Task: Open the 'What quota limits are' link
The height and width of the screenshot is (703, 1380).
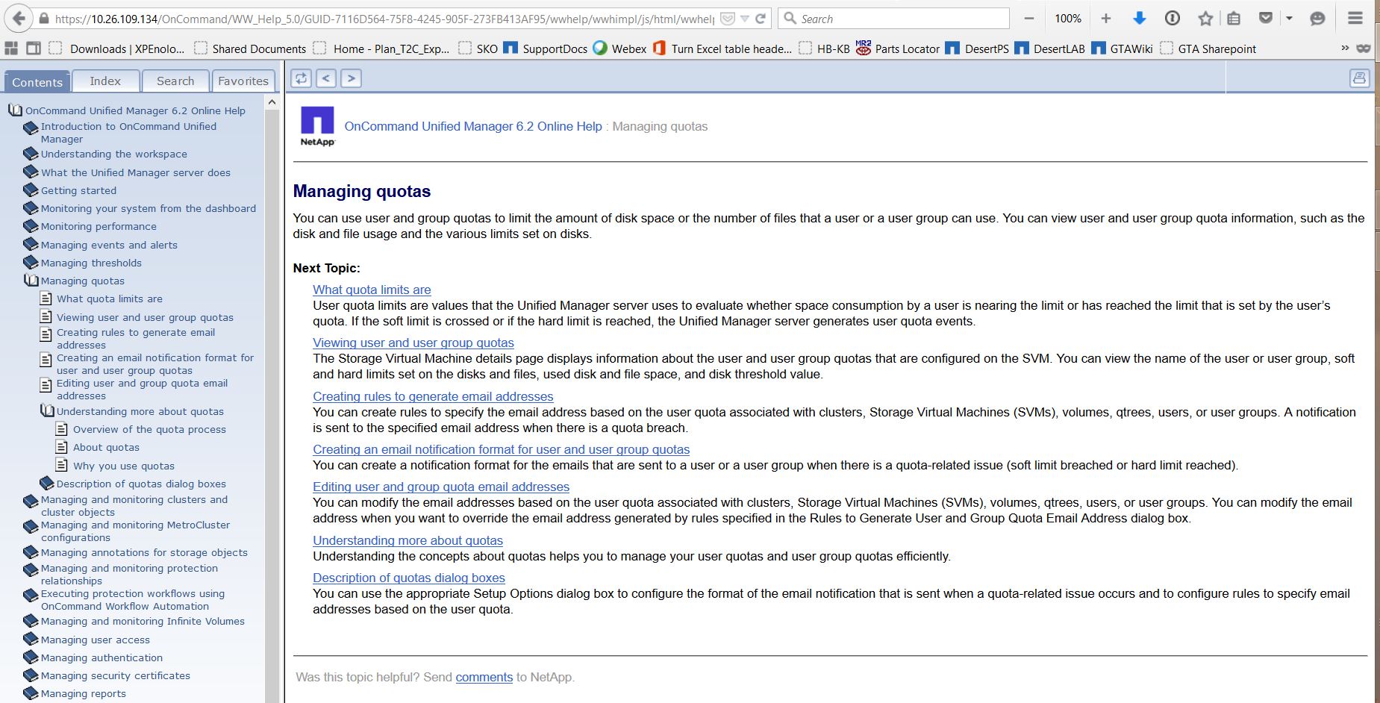Action: [x=372, y=290]
